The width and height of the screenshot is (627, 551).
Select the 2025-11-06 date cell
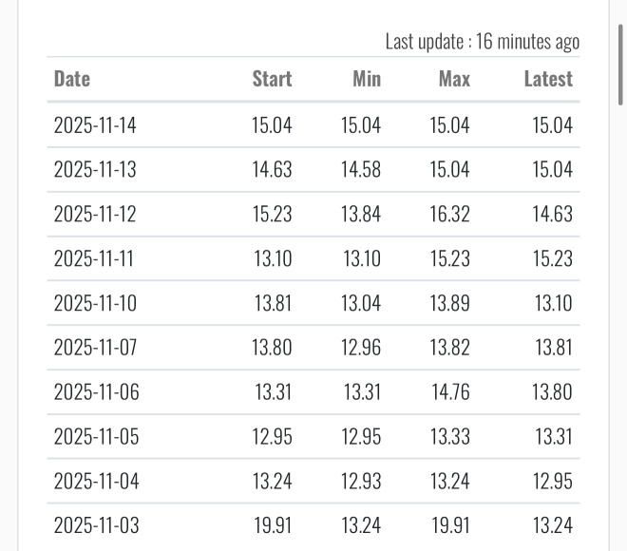[95, 392]
